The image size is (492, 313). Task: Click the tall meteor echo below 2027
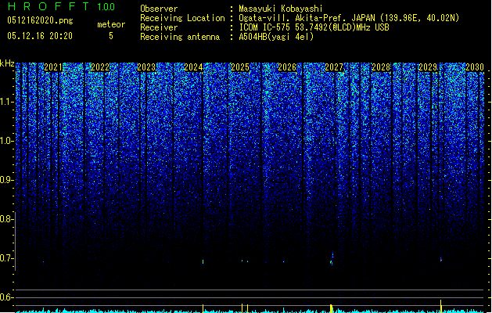tap(332, 259)
